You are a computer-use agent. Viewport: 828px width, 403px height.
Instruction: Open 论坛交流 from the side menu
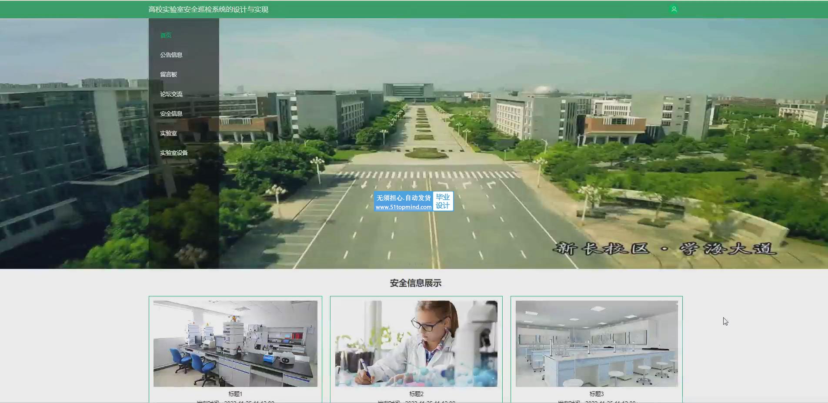[171, 94]
